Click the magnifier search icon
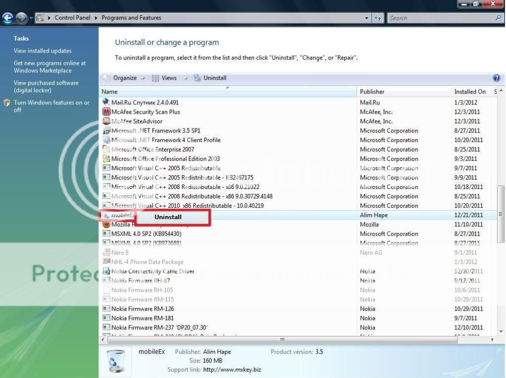The width and height of the screenshot is (506, 378). point(498,18)
